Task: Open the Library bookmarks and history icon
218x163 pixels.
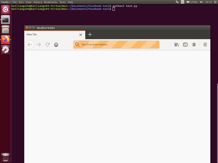Action: tap(177, 45)
